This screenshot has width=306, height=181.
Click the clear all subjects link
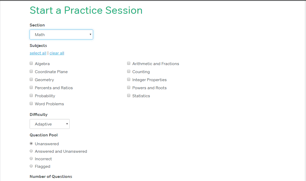(x=57, y=53)
